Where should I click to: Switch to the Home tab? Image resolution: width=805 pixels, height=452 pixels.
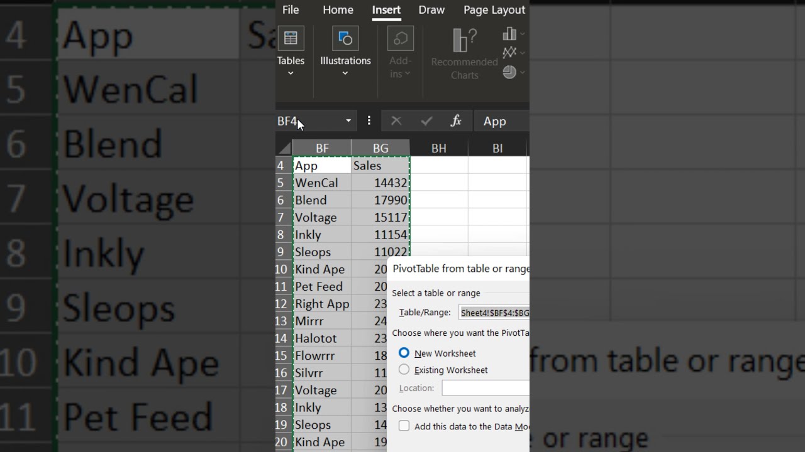coord(338,10)
